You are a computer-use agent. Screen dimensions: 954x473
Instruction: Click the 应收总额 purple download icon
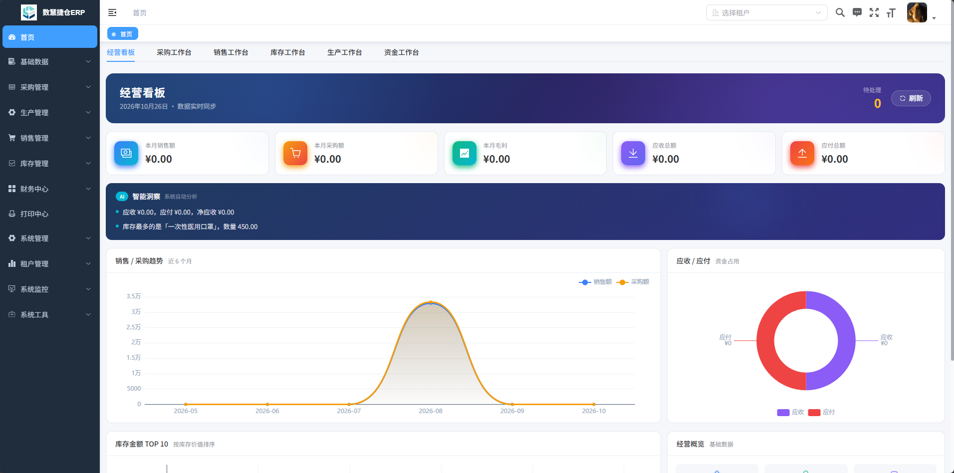pos(633,153)
